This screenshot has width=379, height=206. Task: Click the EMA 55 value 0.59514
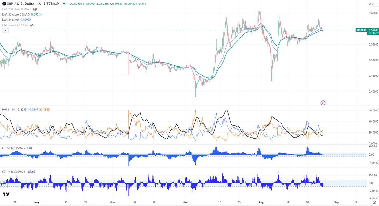36,15
